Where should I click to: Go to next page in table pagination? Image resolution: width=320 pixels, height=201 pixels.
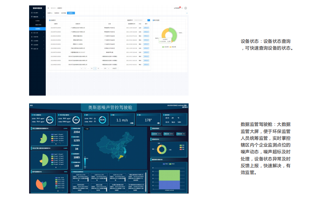tap(109, 68)
